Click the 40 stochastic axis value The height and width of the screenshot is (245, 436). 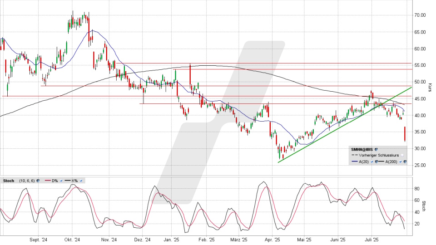coord(416,212)
